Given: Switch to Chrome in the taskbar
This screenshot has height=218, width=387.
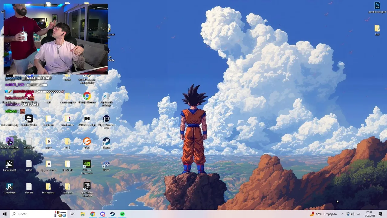Looking at the screenshot, I should pyautogui.click(x=93, y=214).
